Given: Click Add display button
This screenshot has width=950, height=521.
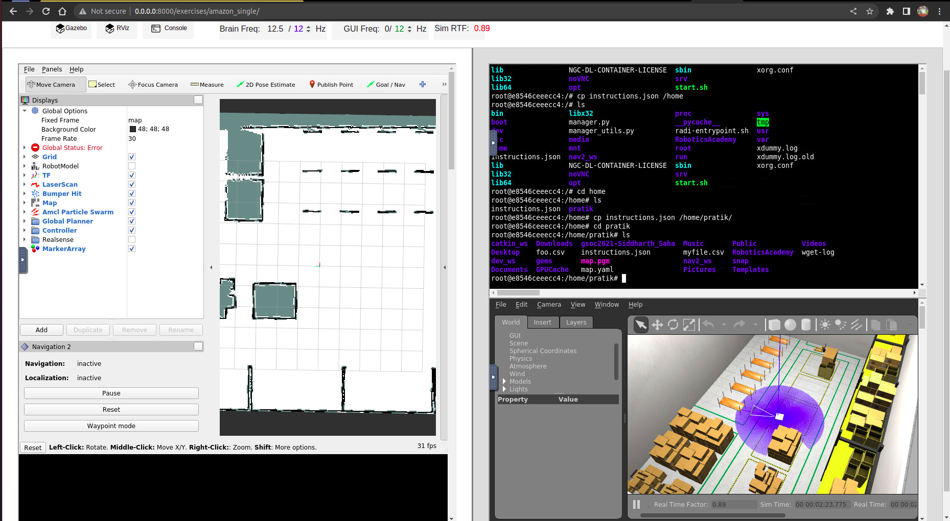Looking at the screenshot, I should [42, 330].
